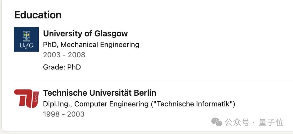Click the word "Berlin" in the school name
The height and width of the screenshot is (134, 293).
click(145, 93)
